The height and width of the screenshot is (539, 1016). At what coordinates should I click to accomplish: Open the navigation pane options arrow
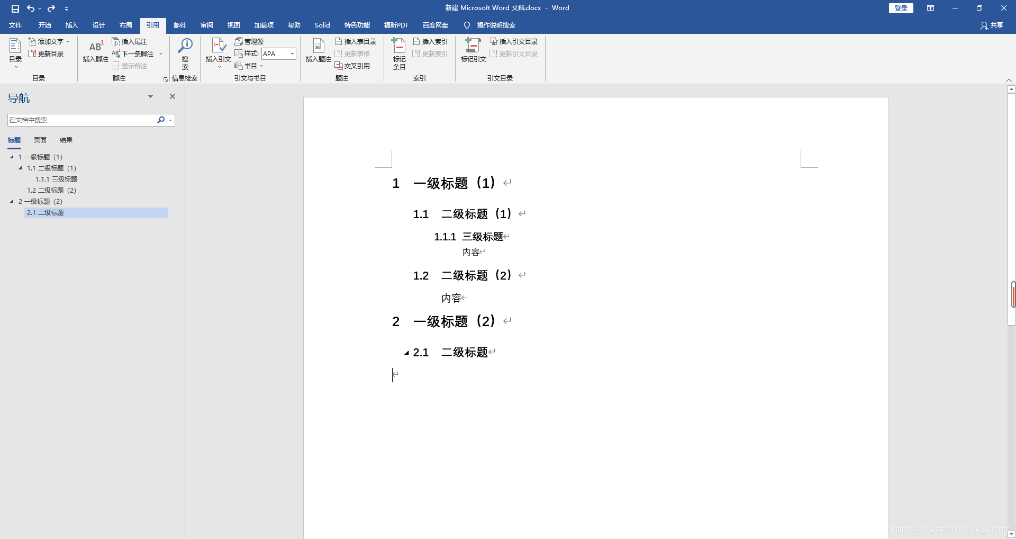[150, 96]
